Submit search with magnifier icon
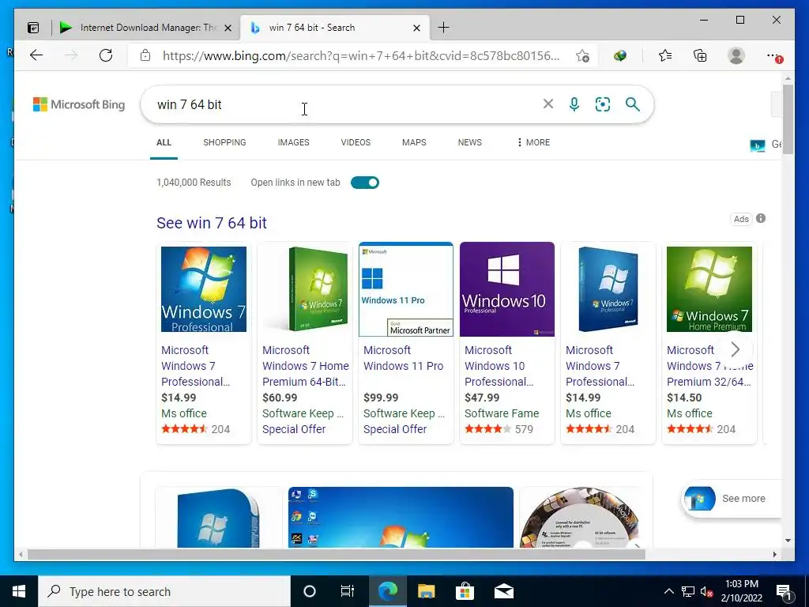 point(633,104)
